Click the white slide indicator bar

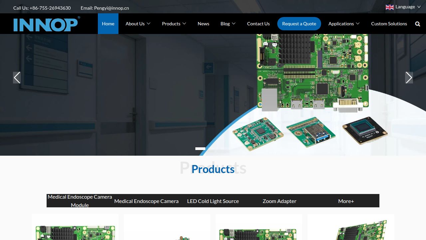(200, 149)
